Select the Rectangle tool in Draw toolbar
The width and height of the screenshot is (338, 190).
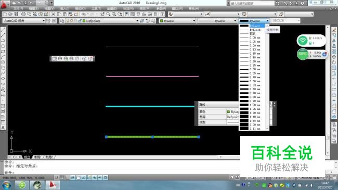(x=3, y=52)
